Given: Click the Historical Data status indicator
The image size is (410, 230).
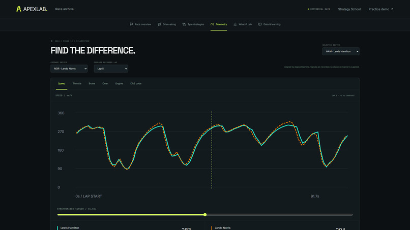Looking at the screenshot, I should (x=319, y=9).
